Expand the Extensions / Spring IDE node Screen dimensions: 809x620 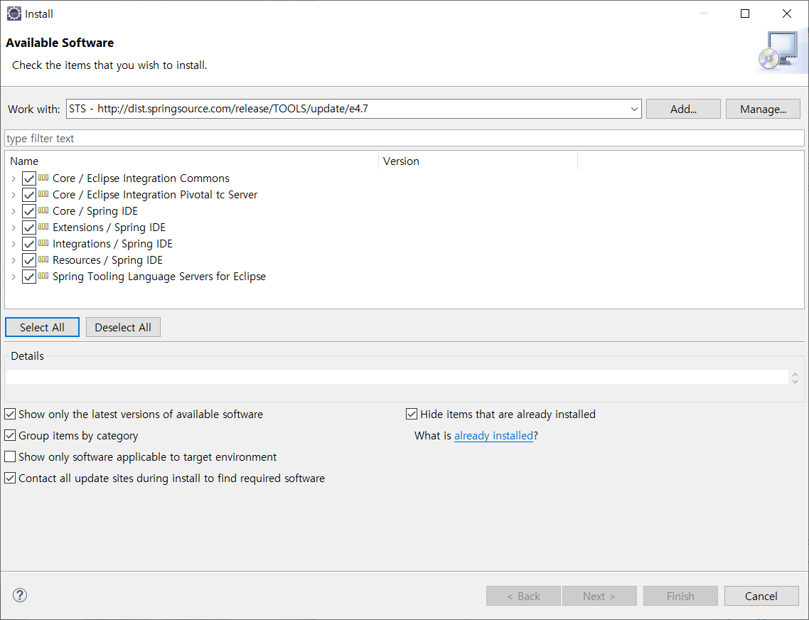(x=14, y=228)
